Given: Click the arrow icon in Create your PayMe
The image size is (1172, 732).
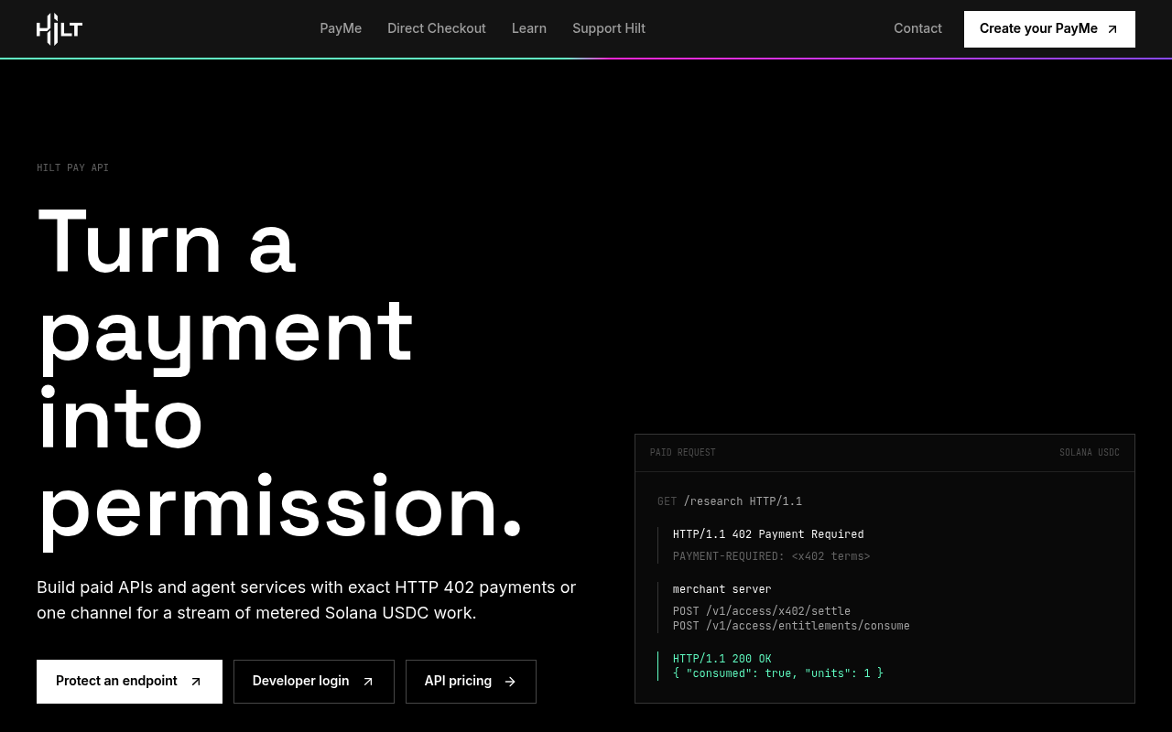Looking at the screenshot, I should tap(1112, 29).
